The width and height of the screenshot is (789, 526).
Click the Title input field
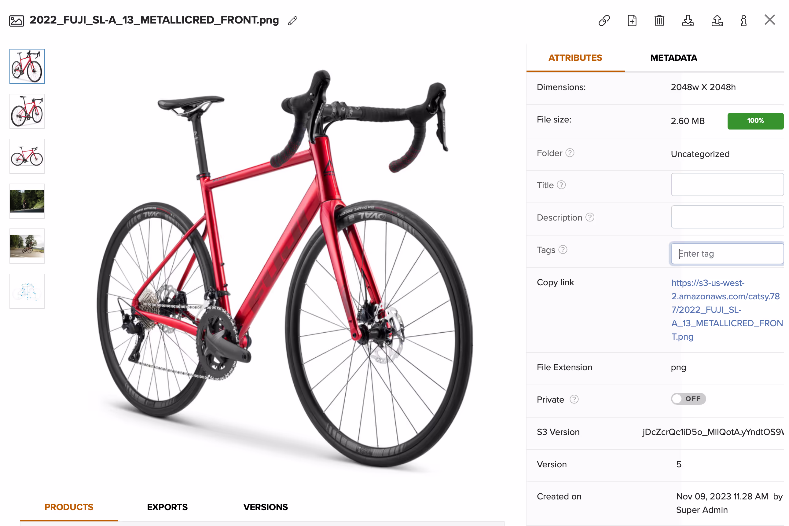click(727, 184)
